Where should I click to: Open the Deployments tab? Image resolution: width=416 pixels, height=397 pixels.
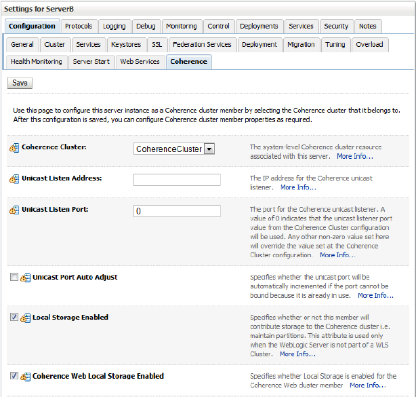[x=259, y=26]
